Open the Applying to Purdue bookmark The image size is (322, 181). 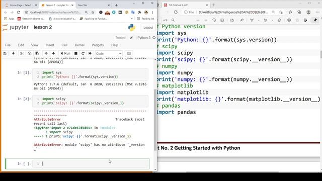(94, 19)
